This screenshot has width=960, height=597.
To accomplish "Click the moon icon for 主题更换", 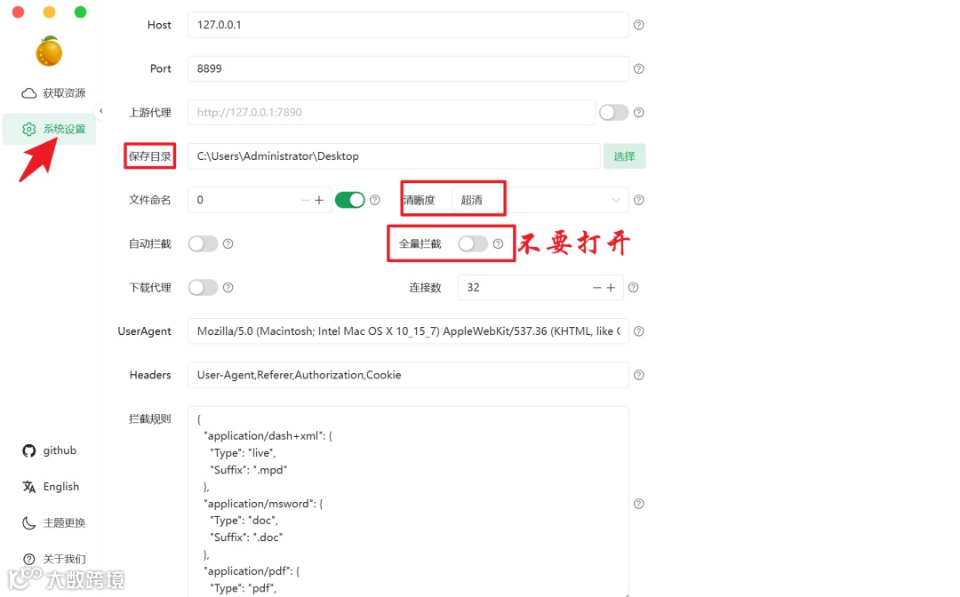I will pyautogui.click(x=28, y=523).
